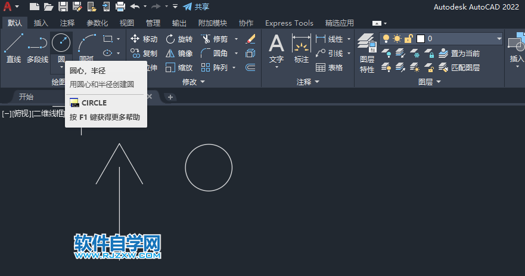This screenshot has height=276, width=525.
Task: Click the Explode box icon
Action: click(250, 53)
